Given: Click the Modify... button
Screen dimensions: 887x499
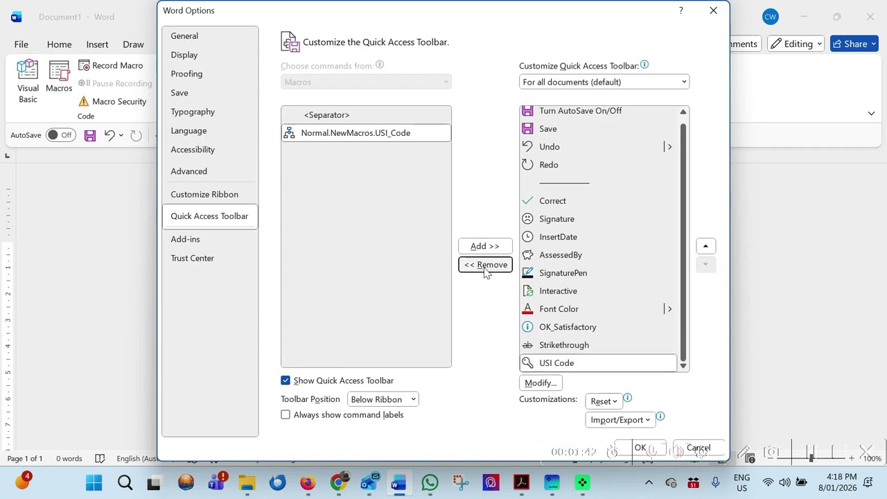Looking at the screenshot, I should click(541, 383).
